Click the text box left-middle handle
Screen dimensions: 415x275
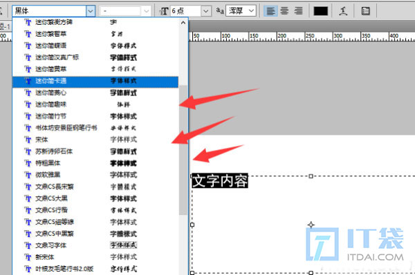[x=192, y=225]
